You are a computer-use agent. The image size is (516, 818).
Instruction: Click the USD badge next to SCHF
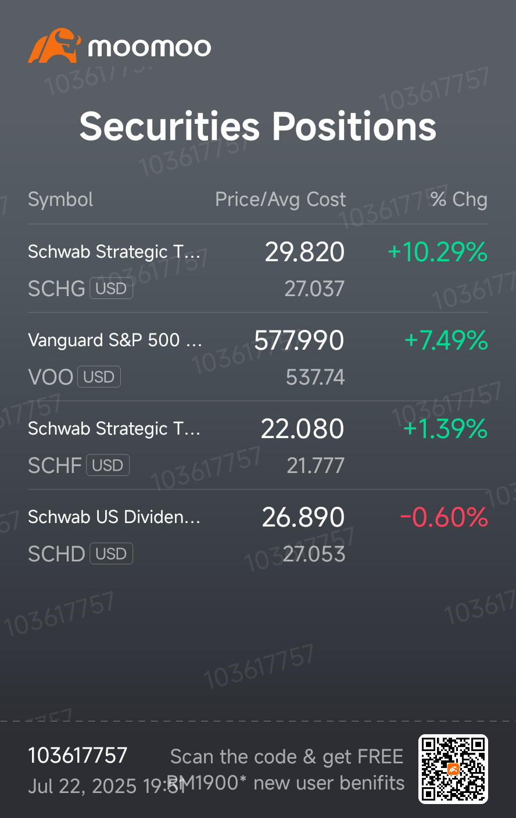pos(107,465)
